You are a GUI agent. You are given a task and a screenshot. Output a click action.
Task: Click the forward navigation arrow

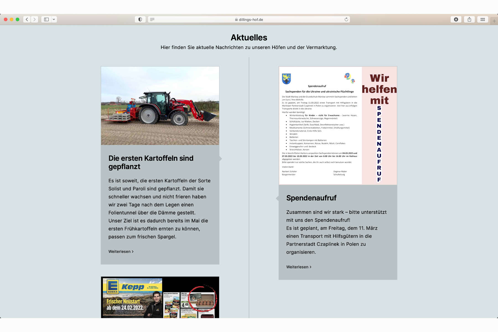coord(34,19)
